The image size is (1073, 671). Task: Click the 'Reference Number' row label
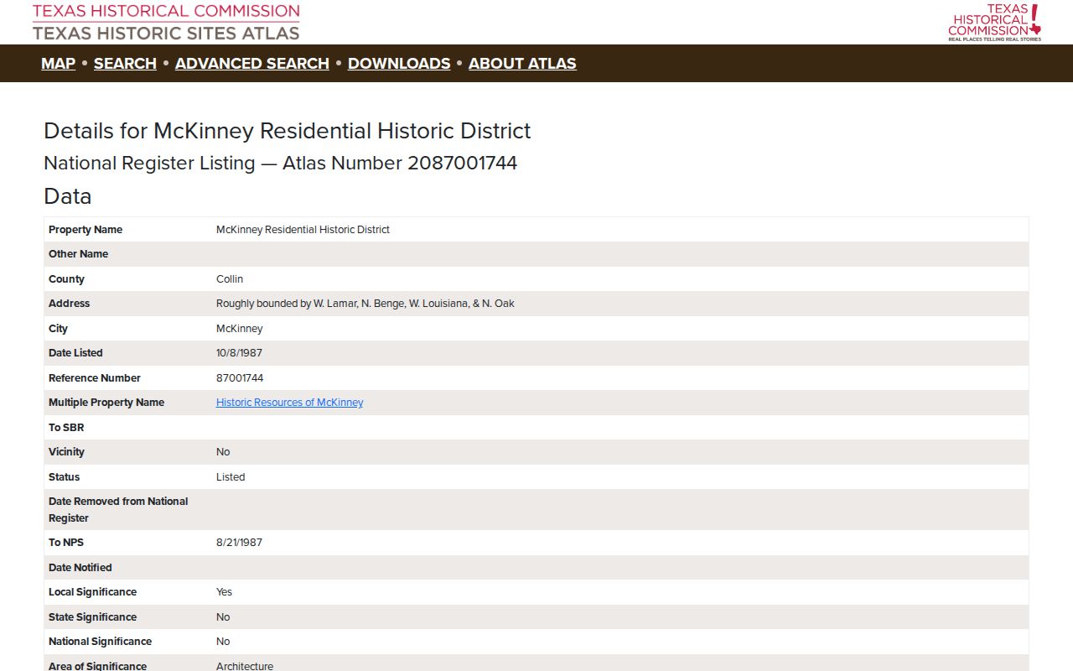point(95,378)
